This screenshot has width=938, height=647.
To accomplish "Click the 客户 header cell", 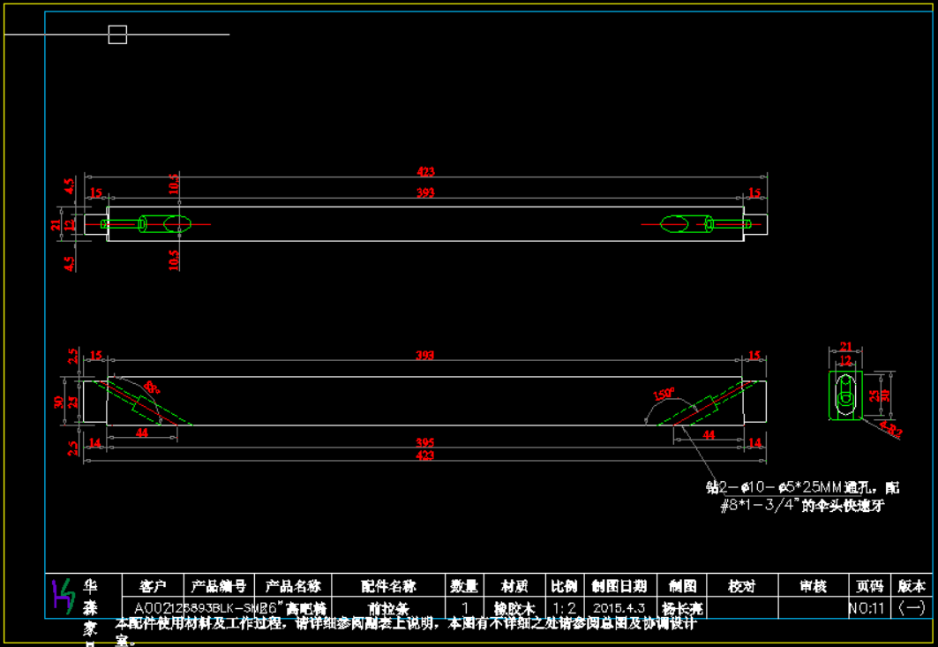I will pyautogui.click(x=153, y=586).
